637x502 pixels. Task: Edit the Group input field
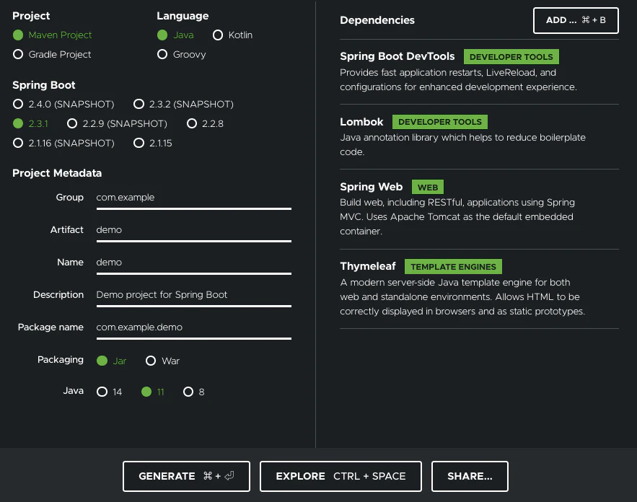click(194, 198)
